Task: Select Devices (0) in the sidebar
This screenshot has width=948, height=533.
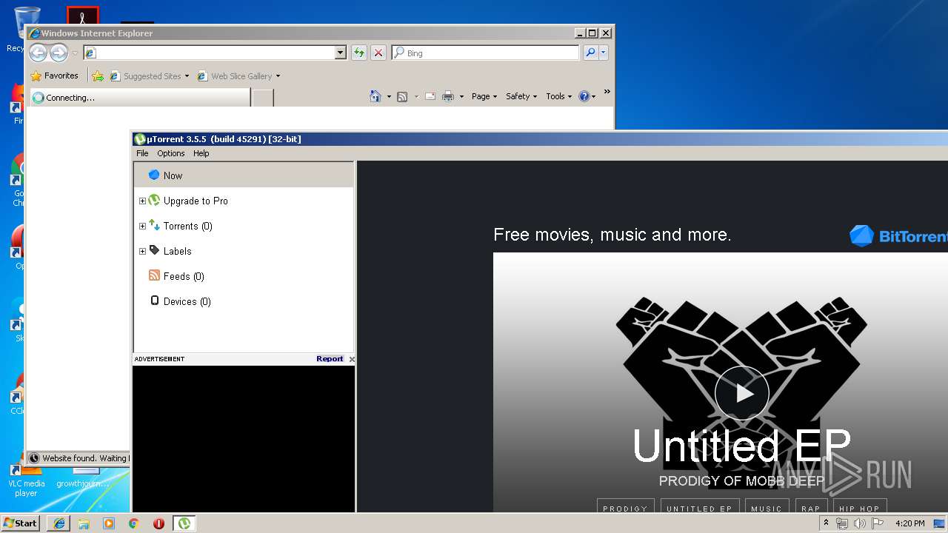Action: click(x=187, y=301)
